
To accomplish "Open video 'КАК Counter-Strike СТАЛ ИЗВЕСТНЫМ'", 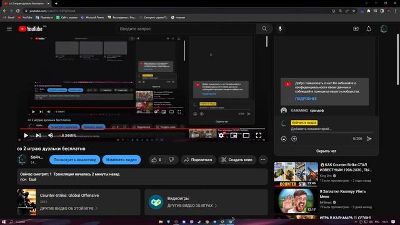I will [346, 167].
